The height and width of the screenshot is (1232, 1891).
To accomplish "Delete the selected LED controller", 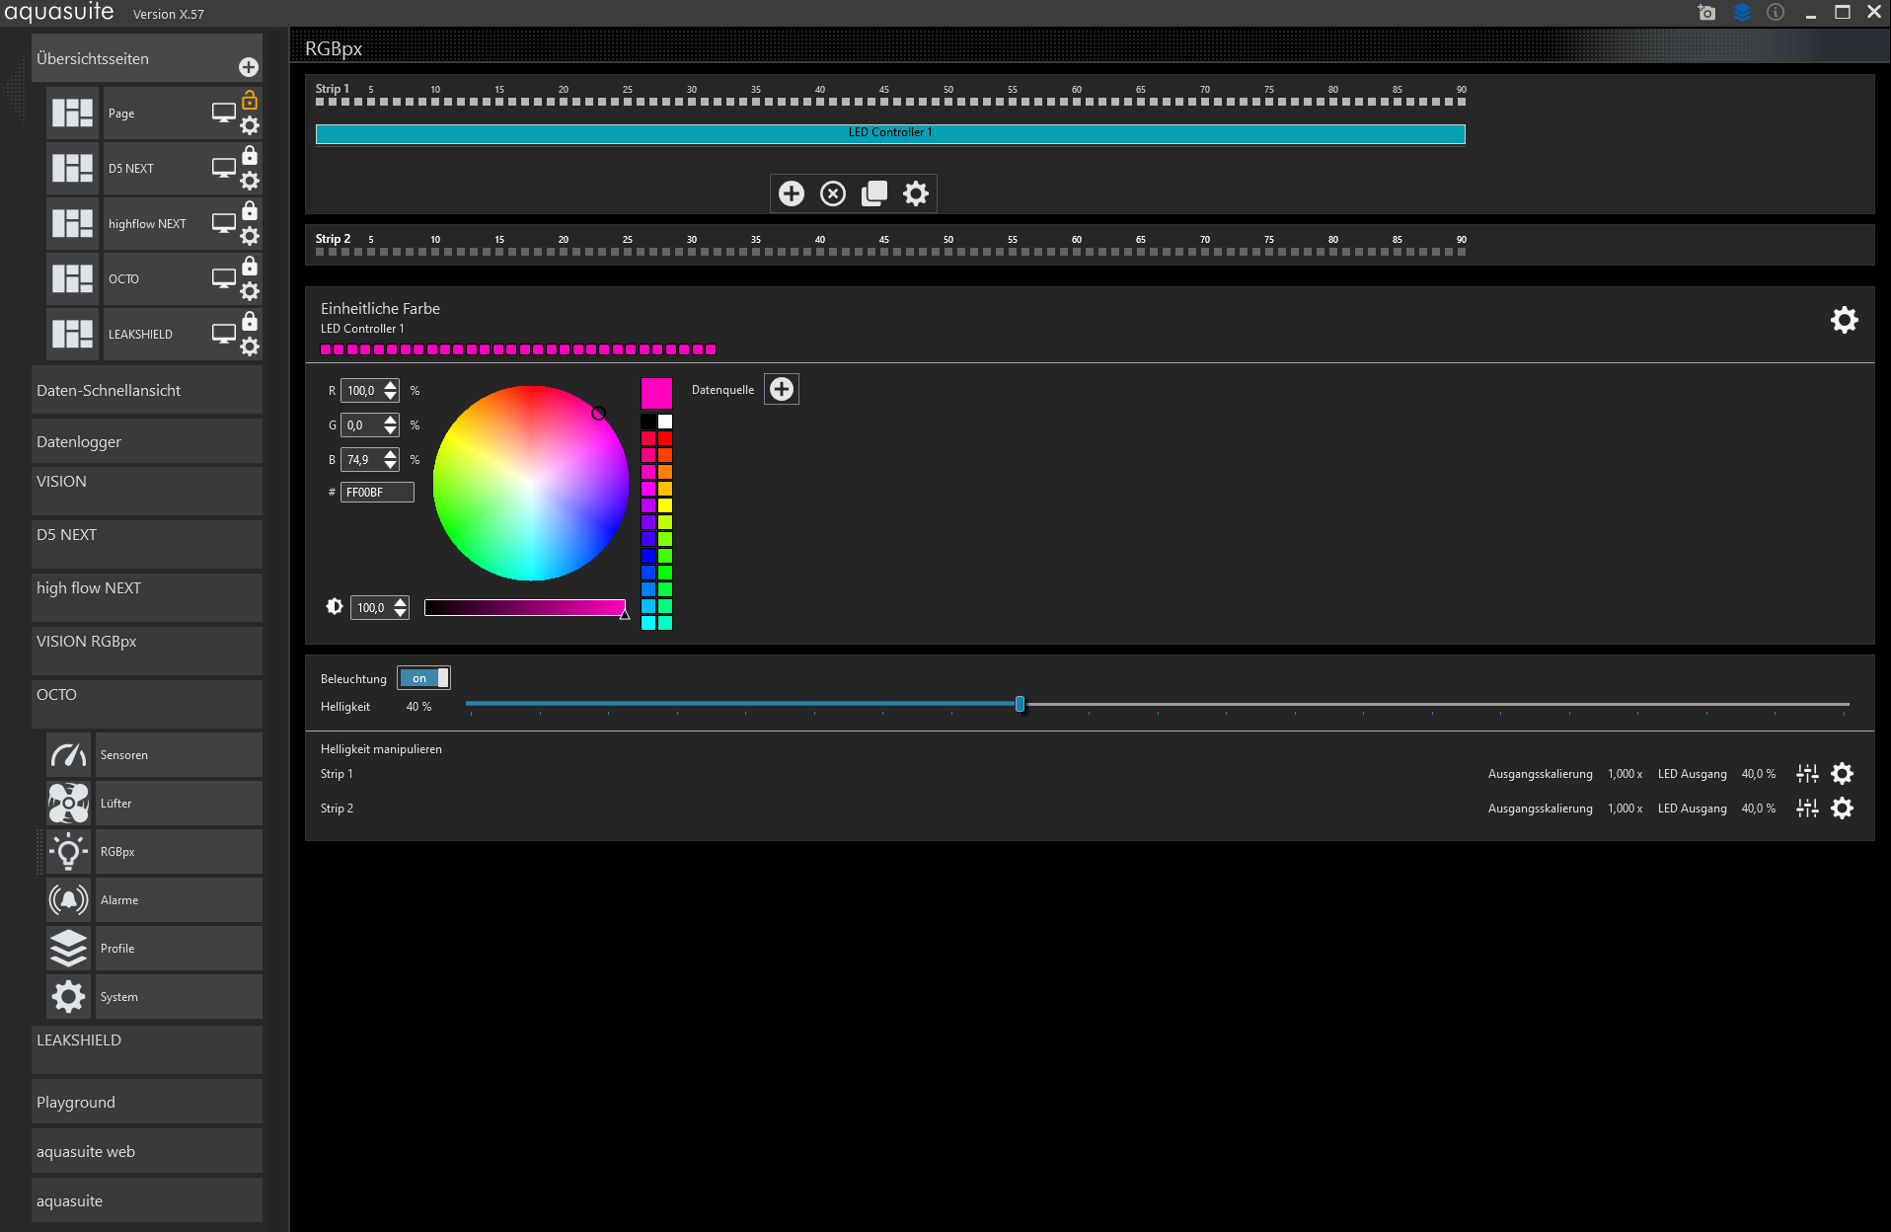I will [x=833, y=193].
